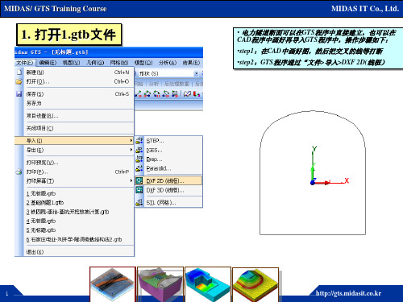
Task: Click the yellow-red contour mound thumbnail
Action: coord(256,284)
